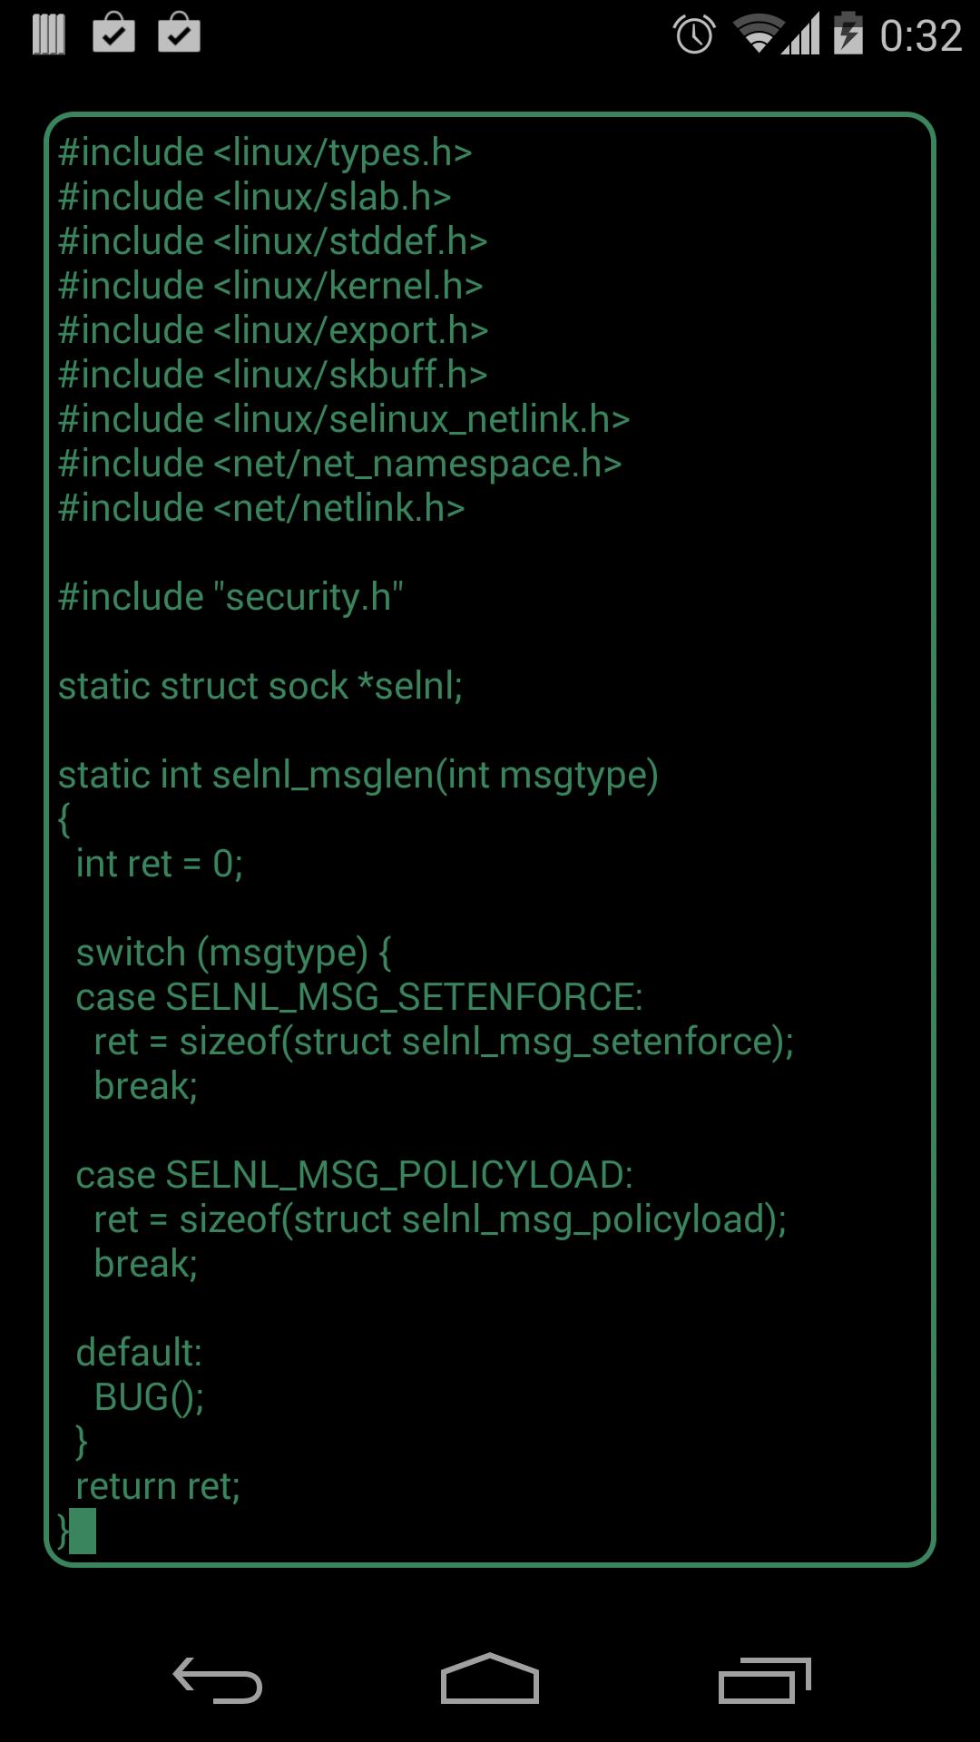Tap the SELNL_MSG_SETENFORCE case label

coord(360,996)
